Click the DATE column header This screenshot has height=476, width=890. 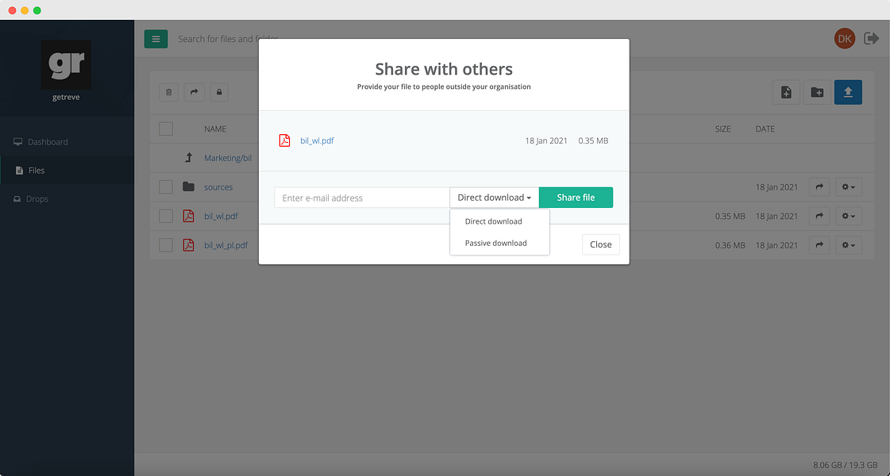tap(765, 129)
